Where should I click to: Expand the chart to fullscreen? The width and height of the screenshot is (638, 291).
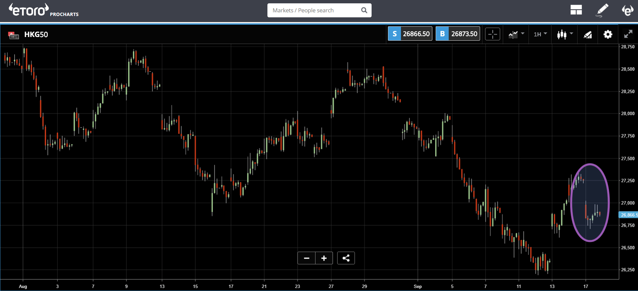628,34
